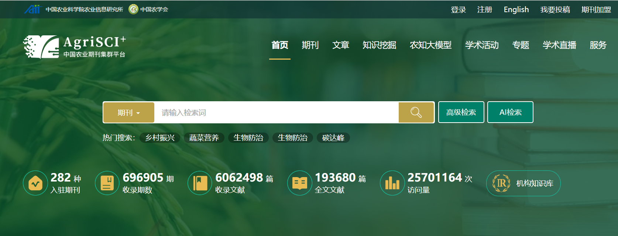Click the magnifying glass search icon
Viewport: 618px width, 236px height.
click(416, 113)
